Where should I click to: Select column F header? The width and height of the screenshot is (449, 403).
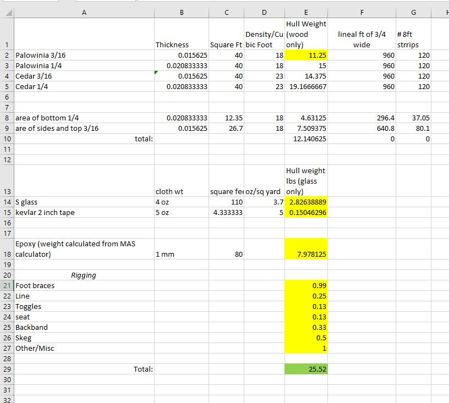362,13
